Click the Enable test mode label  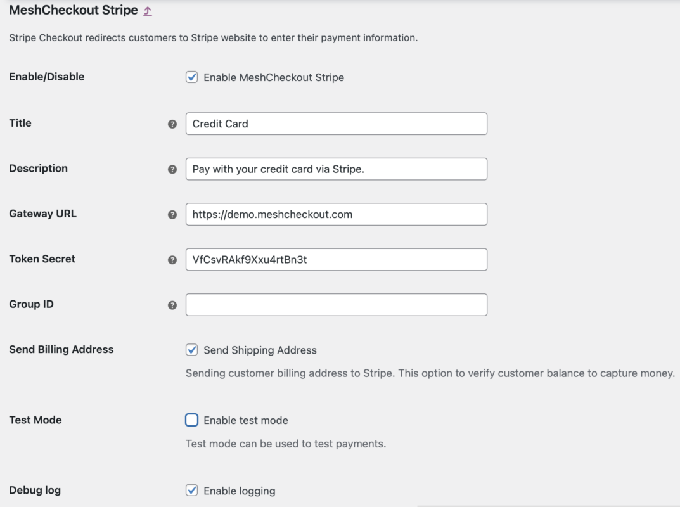pyautogui.click(x=245, y=420)
